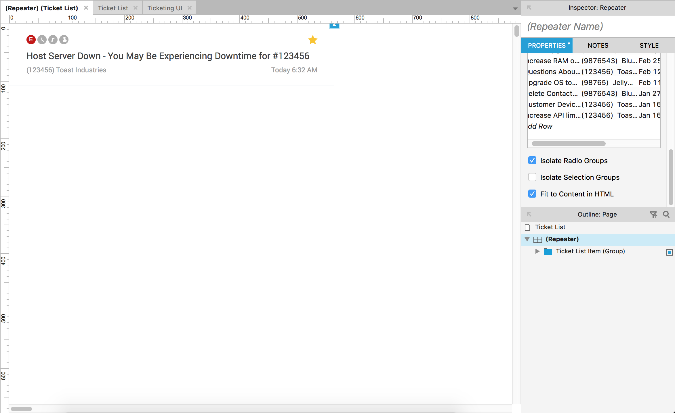
Task: Click the red E status icon
Action: pos(31,40)
